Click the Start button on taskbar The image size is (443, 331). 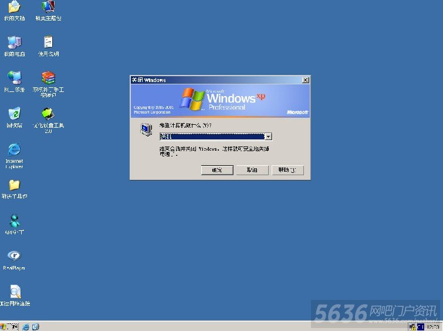pyautogui.click(x=9, y=327)
